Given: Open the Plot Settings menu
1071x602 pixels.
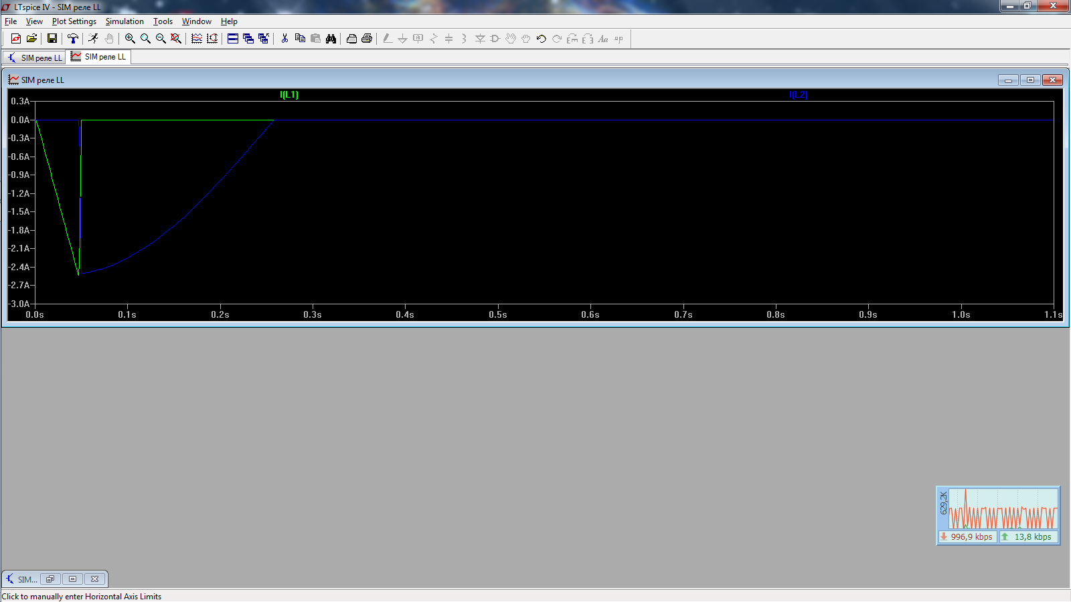Looking at the screenshot, I should (x=74, y=21).
